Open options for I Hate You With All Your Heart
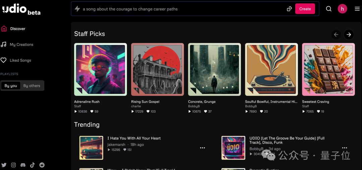The height and width of the screenshot is (170, 362). [202, 148]
